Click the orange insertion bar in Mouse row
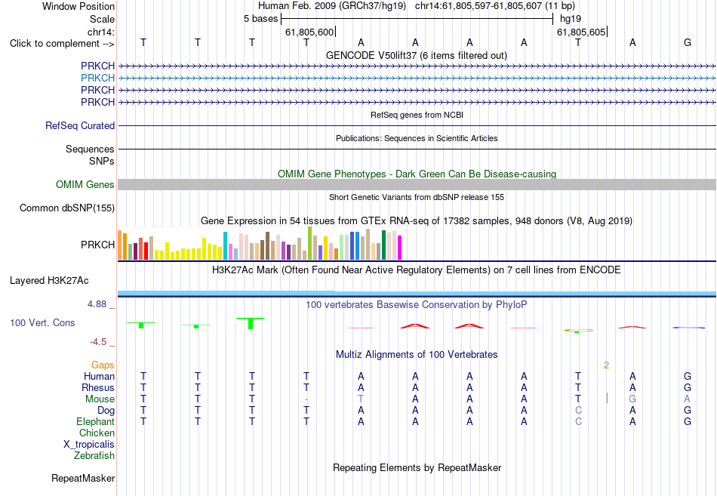The height and width of the screenshot is (496, 717). point(607,398)
